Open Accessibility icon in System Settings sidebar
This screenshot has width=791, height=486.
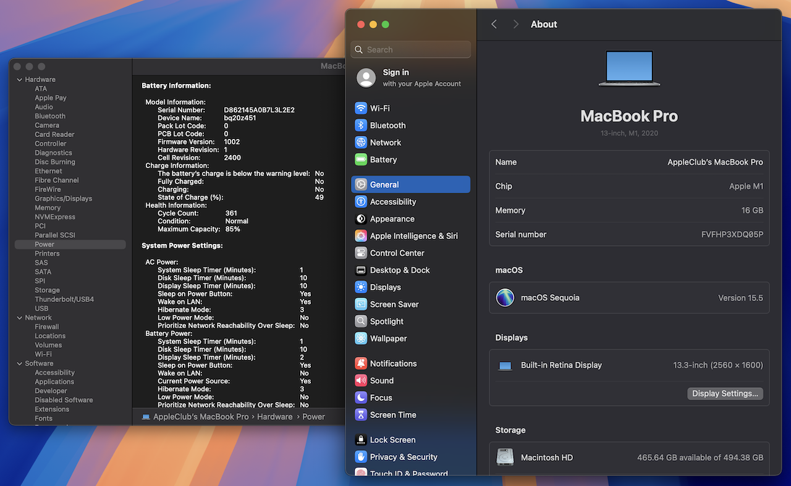(x=361, y=202)
